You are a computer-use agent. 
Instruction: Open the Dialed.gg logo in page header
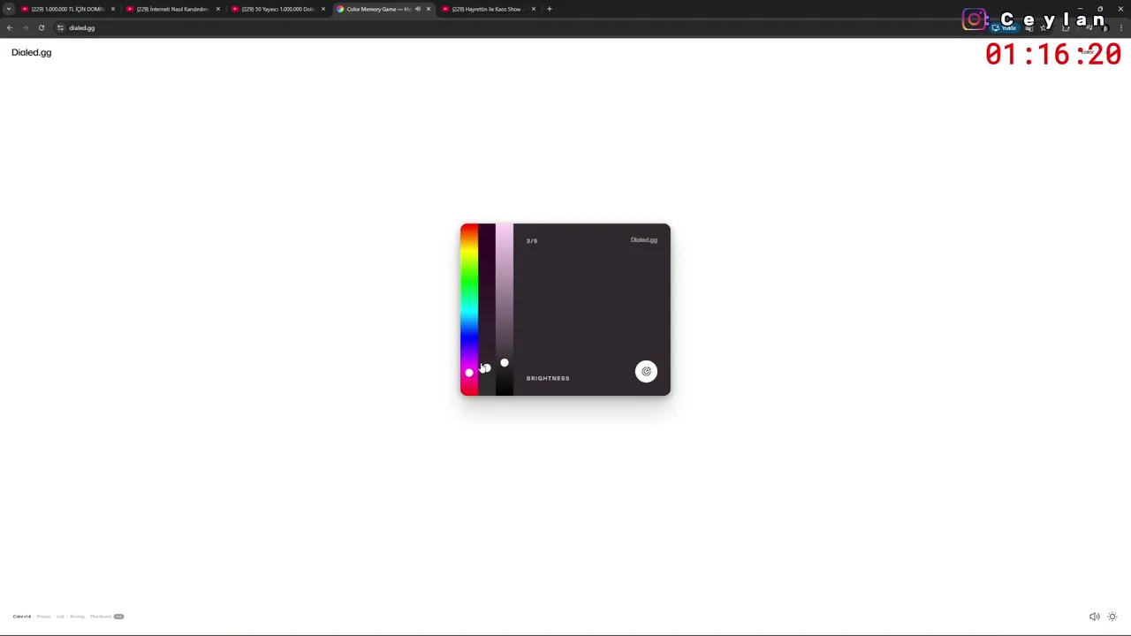pos(32,52)
